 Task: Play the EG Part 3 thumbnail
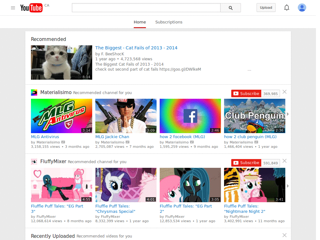[62, 185]
